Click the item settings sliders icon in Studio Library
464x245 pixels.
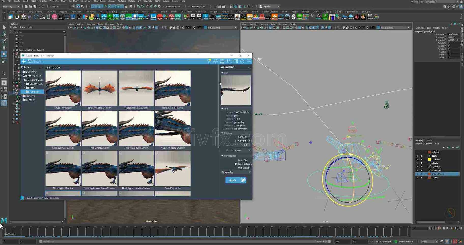point(215,61)
